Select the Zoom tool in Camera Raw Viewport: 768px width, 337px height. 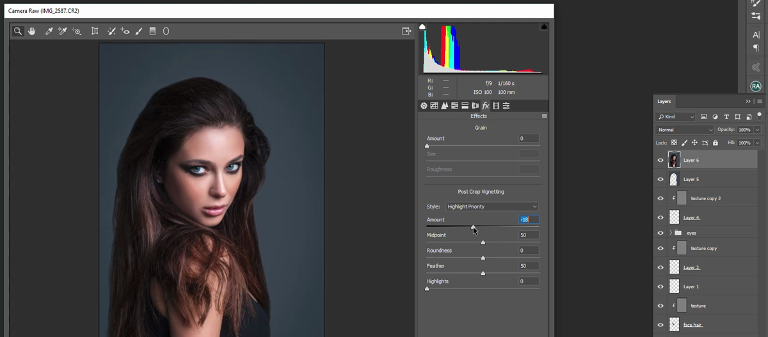18,31
